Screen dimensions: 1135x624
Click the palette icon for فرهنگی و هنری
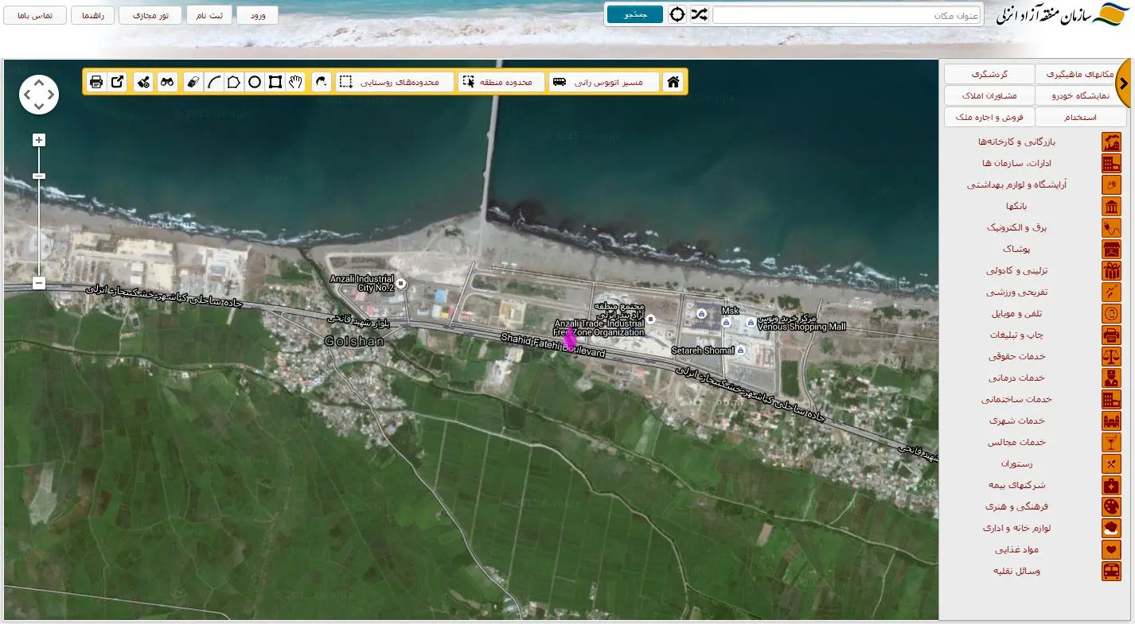tap(1111, 507)
